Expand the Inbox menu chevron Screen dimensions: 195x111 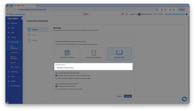coord(20,33)
